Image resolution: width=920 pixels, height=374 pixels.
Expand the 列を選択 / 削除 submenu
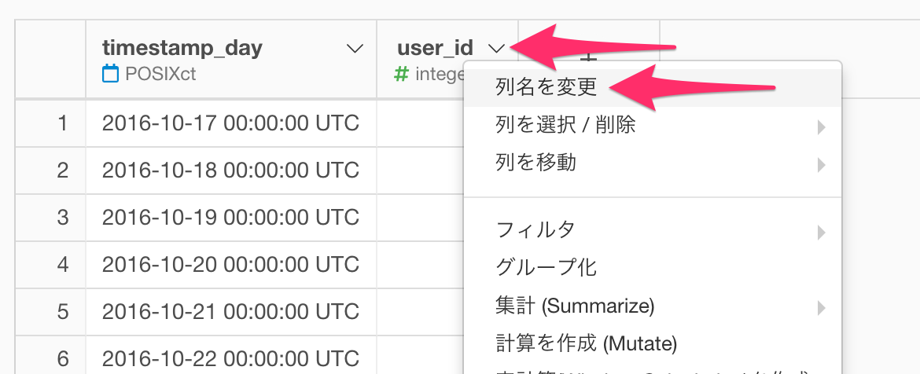click(x=653, y=125)
